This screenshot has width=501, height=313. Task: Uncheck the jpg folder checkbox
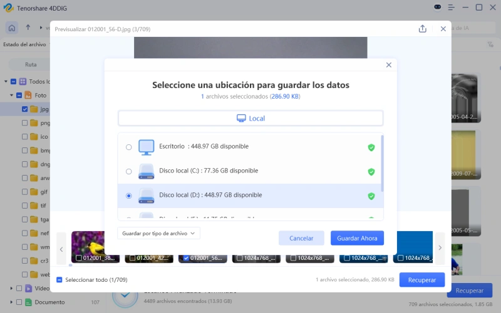(x=24, y=109)
